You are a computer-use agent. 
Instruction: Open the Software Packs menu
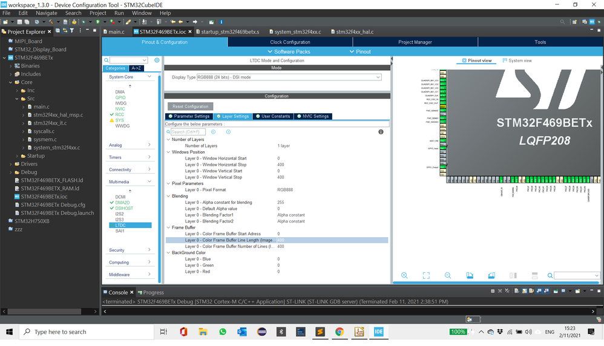tap(289, 51)
